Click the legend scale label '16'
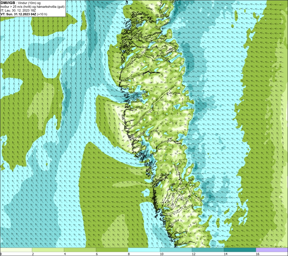Screen dimensions: 288x256 257,254
